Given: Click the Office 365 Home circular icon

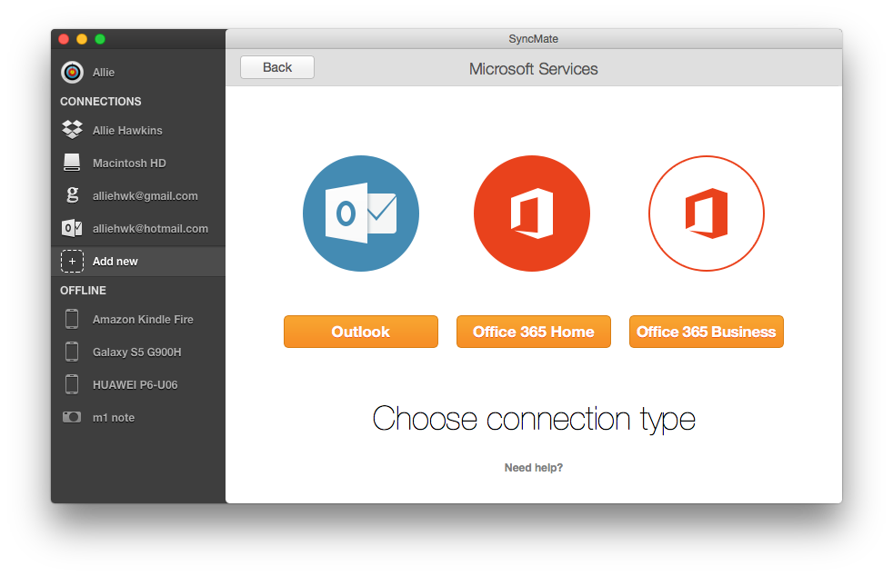Looking at the screenshot, I should [532, 213].
